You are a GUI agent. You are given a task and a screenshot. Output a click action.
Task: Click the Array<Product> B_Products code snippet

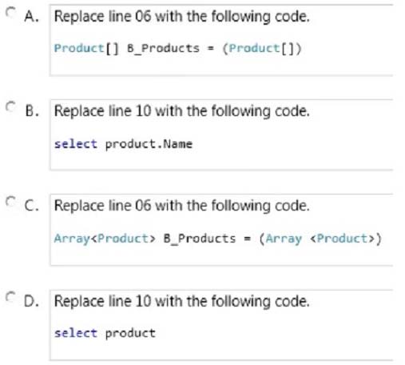click(218, 239)
